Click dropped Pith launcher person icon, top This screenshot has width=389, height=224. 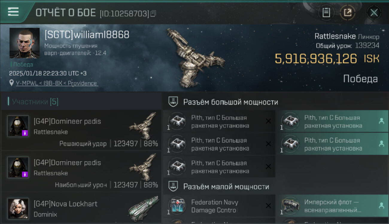381,121
